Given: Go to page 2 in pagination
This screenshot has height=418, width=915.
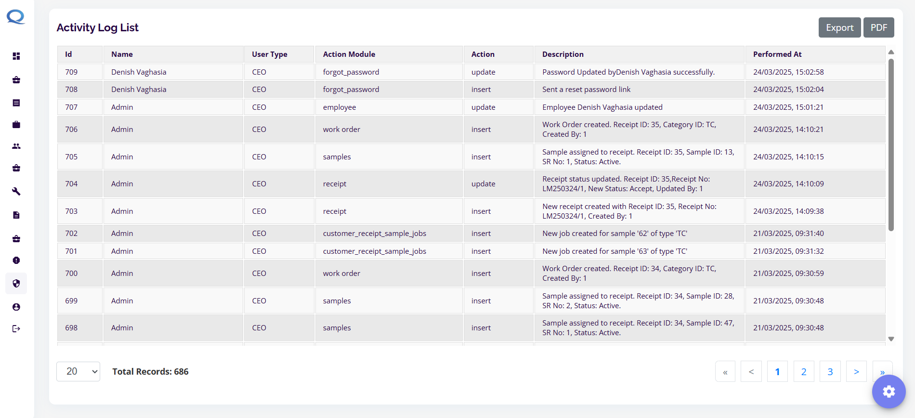Looking at the screenshot, I should point(803,371).
